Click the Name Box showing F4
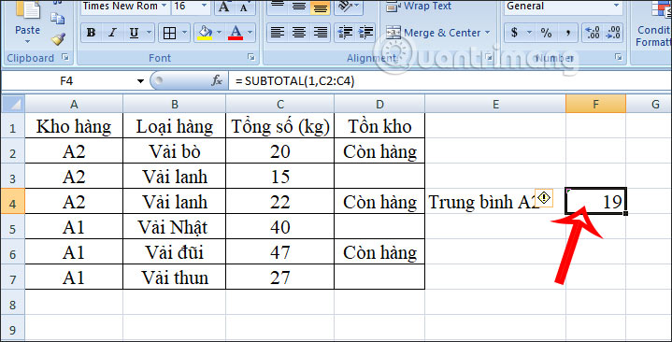Image resolution: width=672 pixels, height=342 pixels. (x=66, y=81)
